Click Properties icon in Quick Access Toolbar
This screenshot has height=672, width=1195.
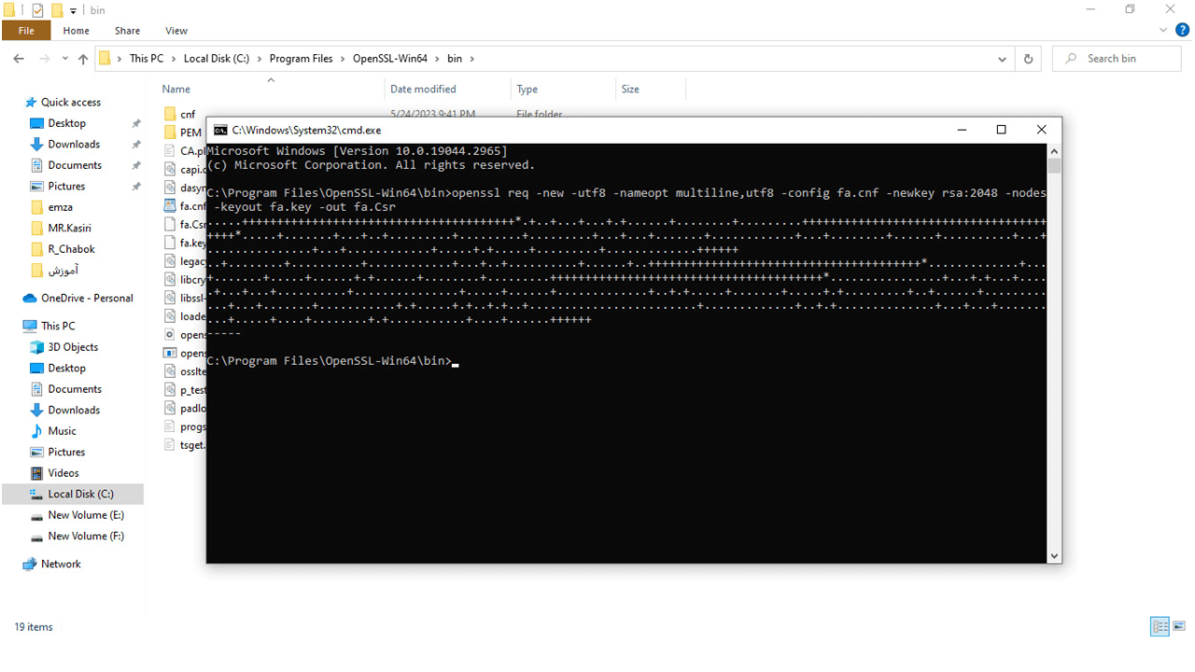click(x=37, y=10)
